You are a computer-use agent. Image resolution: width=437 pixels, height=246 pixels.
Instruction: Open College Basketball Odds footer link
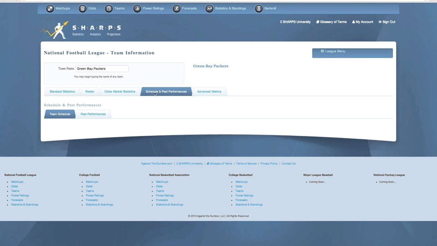point(239,187)
